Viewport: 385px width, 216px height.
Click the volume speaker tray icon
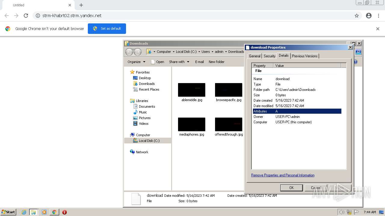[x=342, y=212]
